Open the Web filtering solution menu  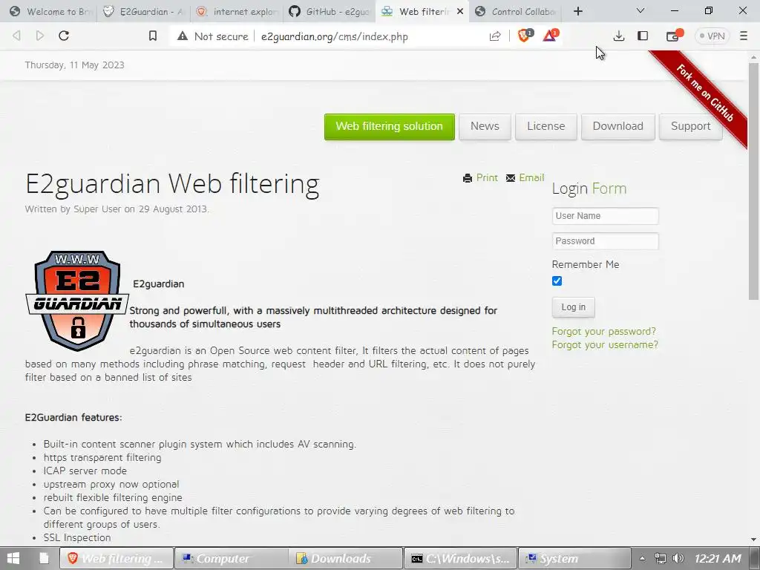[x=389, y=126]
